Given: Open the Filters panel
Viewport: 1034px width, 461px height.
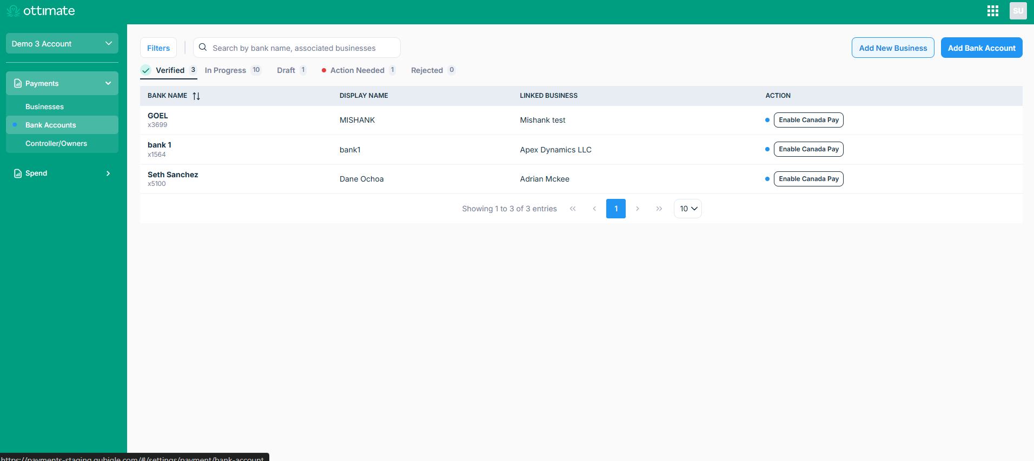Looking at the screenshot, I should [x=158, y=48].
